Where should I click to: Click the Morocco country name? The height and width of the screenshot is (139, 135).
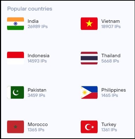(38, 124)
